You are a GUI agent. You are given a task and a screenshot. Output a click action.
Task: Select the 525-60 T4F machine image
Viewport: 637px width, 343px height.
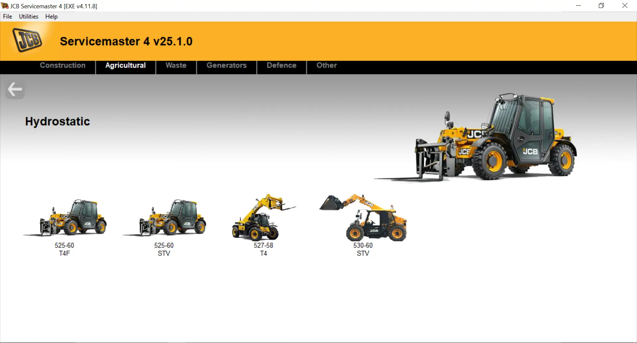click(65, 218)
